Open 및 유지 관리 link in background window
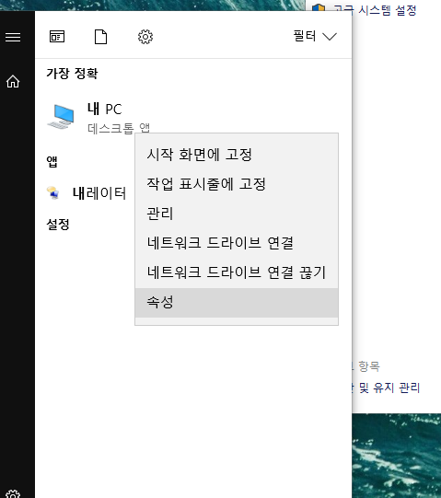The height and width of the screenshot is (498, 441). (x=389, y=388)
